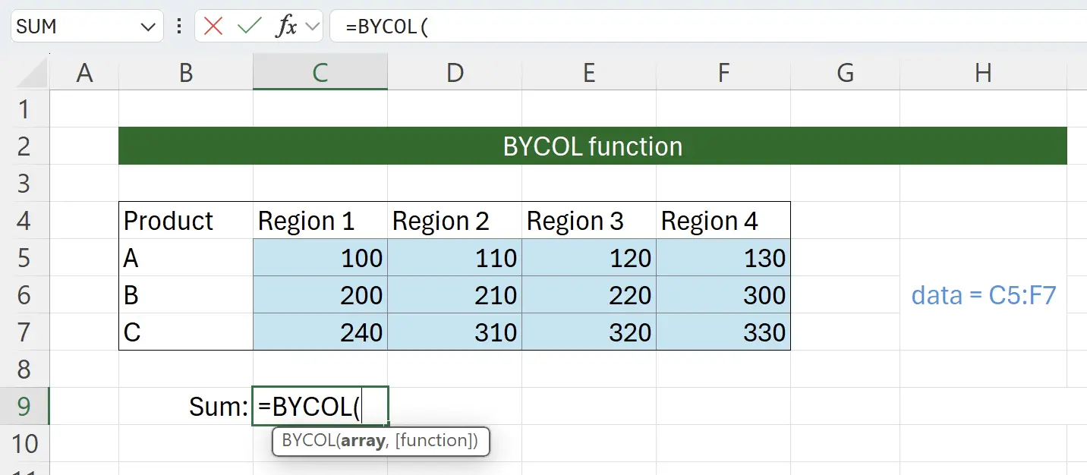This screenshot has width=1087, height=475.
Task: Select column header C
Action: [x=320, y=72]
